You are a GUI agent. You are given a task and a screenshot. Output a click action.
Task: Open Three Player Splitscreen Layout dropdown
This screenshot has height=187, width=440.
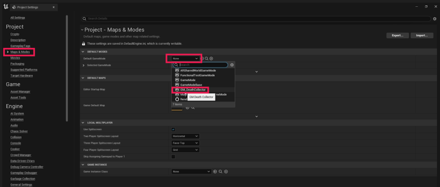(186, 143)
